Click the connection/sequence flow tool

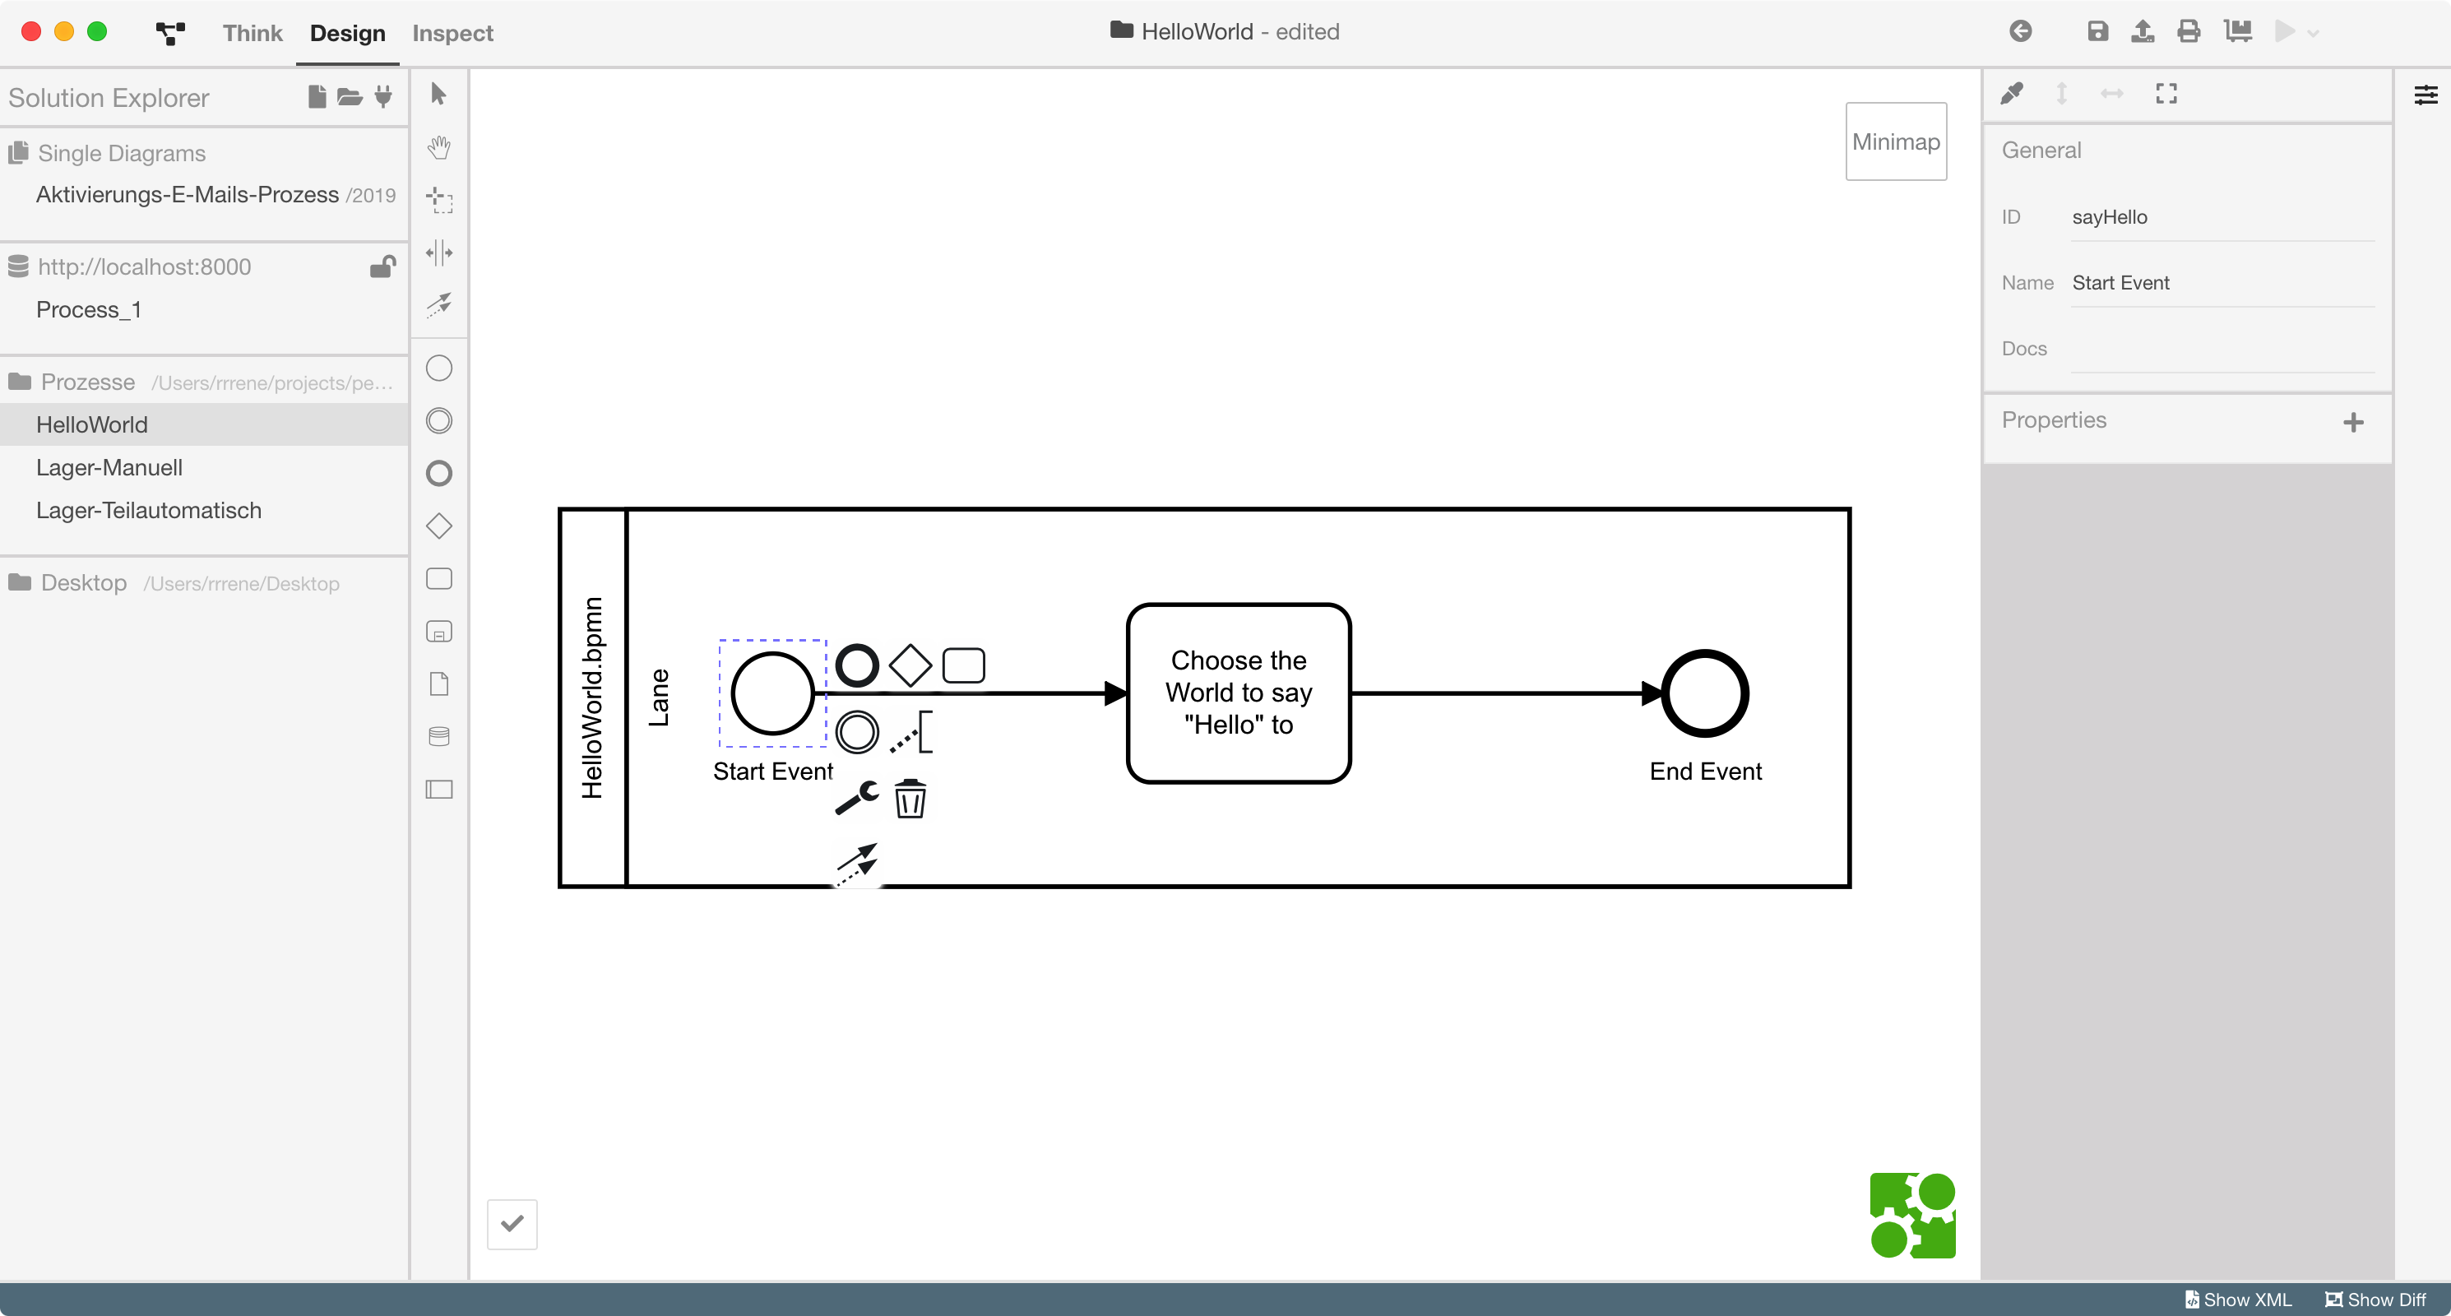(439, 304)
